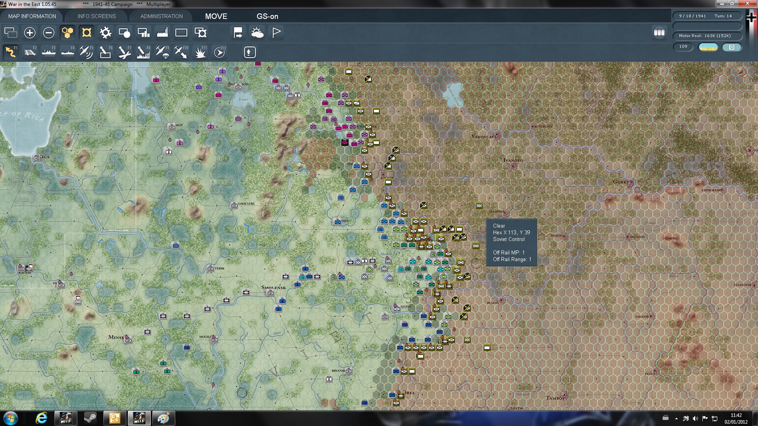Select the explosion mode (F11)

tap(201, 52)
